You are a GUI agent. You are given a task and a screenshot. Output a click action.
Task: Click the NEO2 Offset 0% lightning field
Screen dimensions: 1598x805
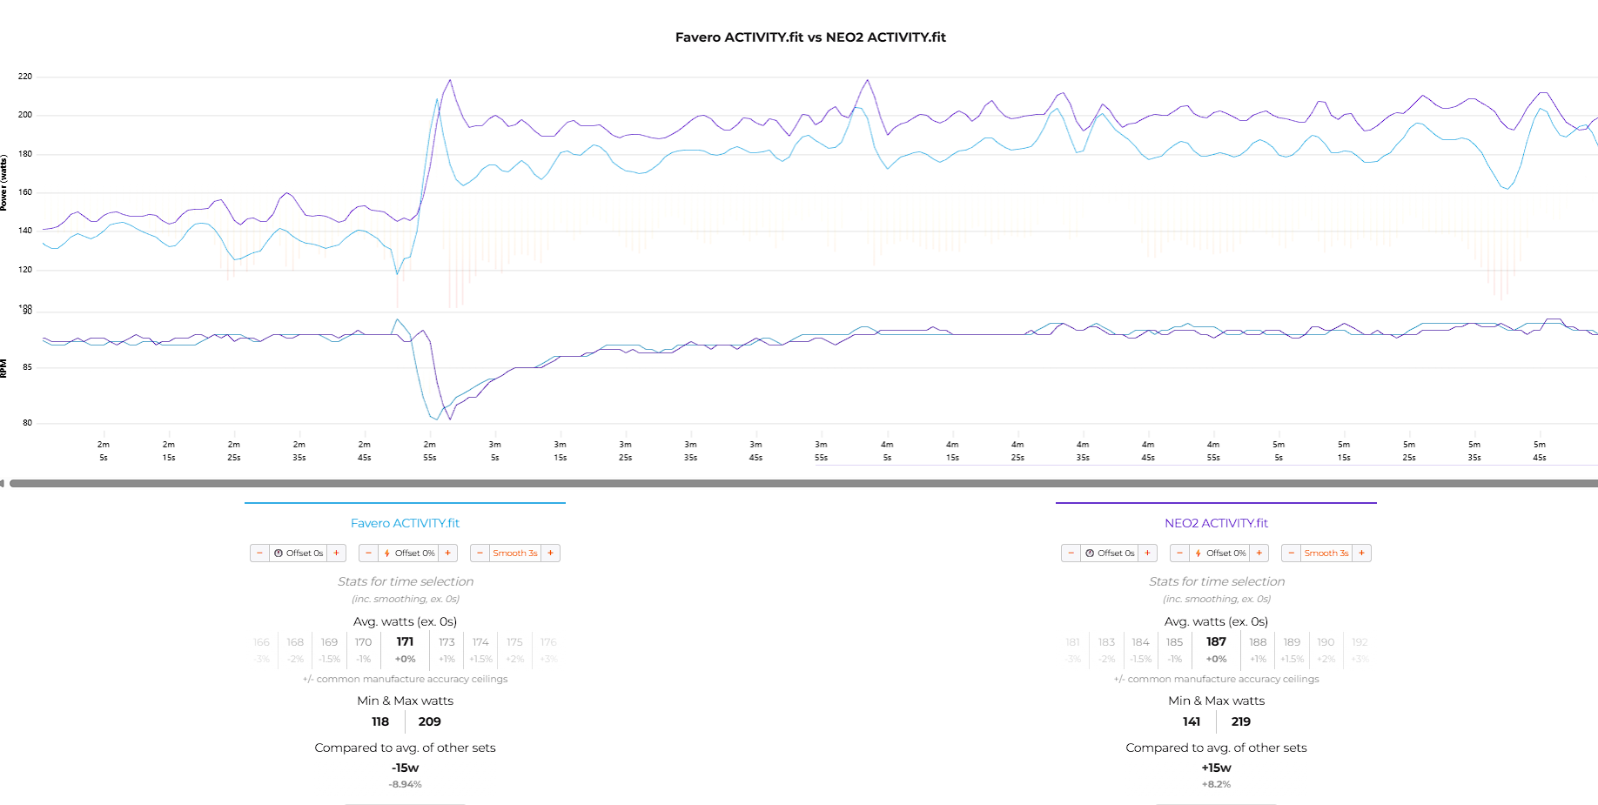click(1220, 553)
